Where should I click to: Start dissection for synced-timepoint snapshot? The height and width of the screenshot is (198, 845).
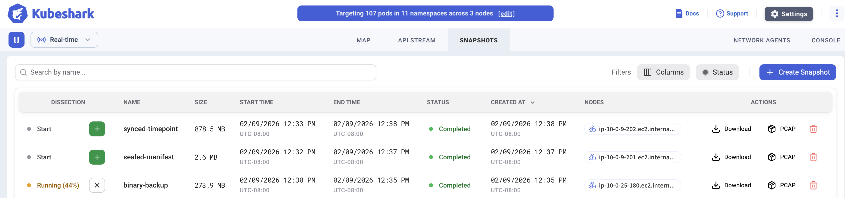97,129
